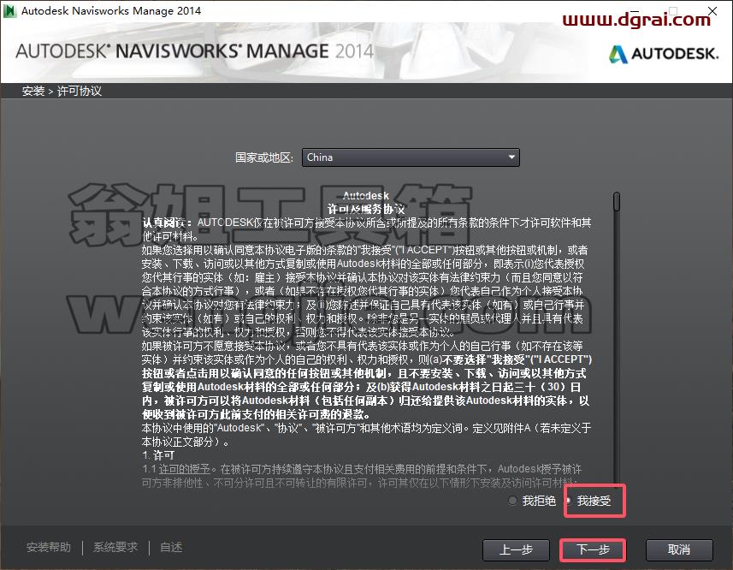Click the Autodesk logo in the header
Viewport: 733px width, 570px height.
coord(664,54)
